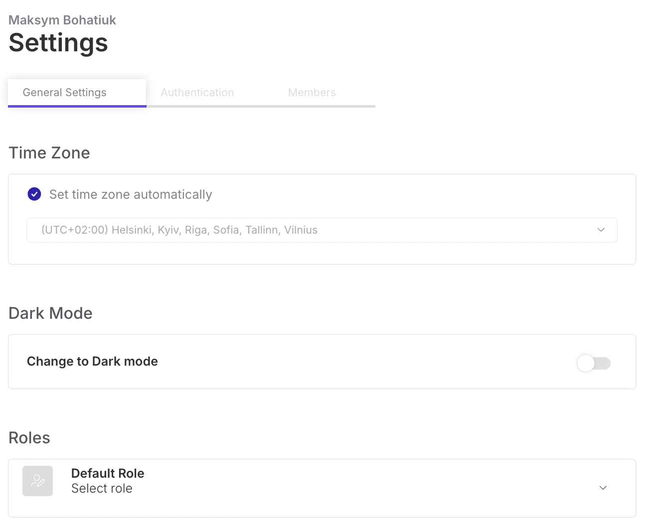Switch to the Authentication tab
Image resolution: width=670 pixels, height=531 pixels.
pyautogui.click(x=197, y=93)
